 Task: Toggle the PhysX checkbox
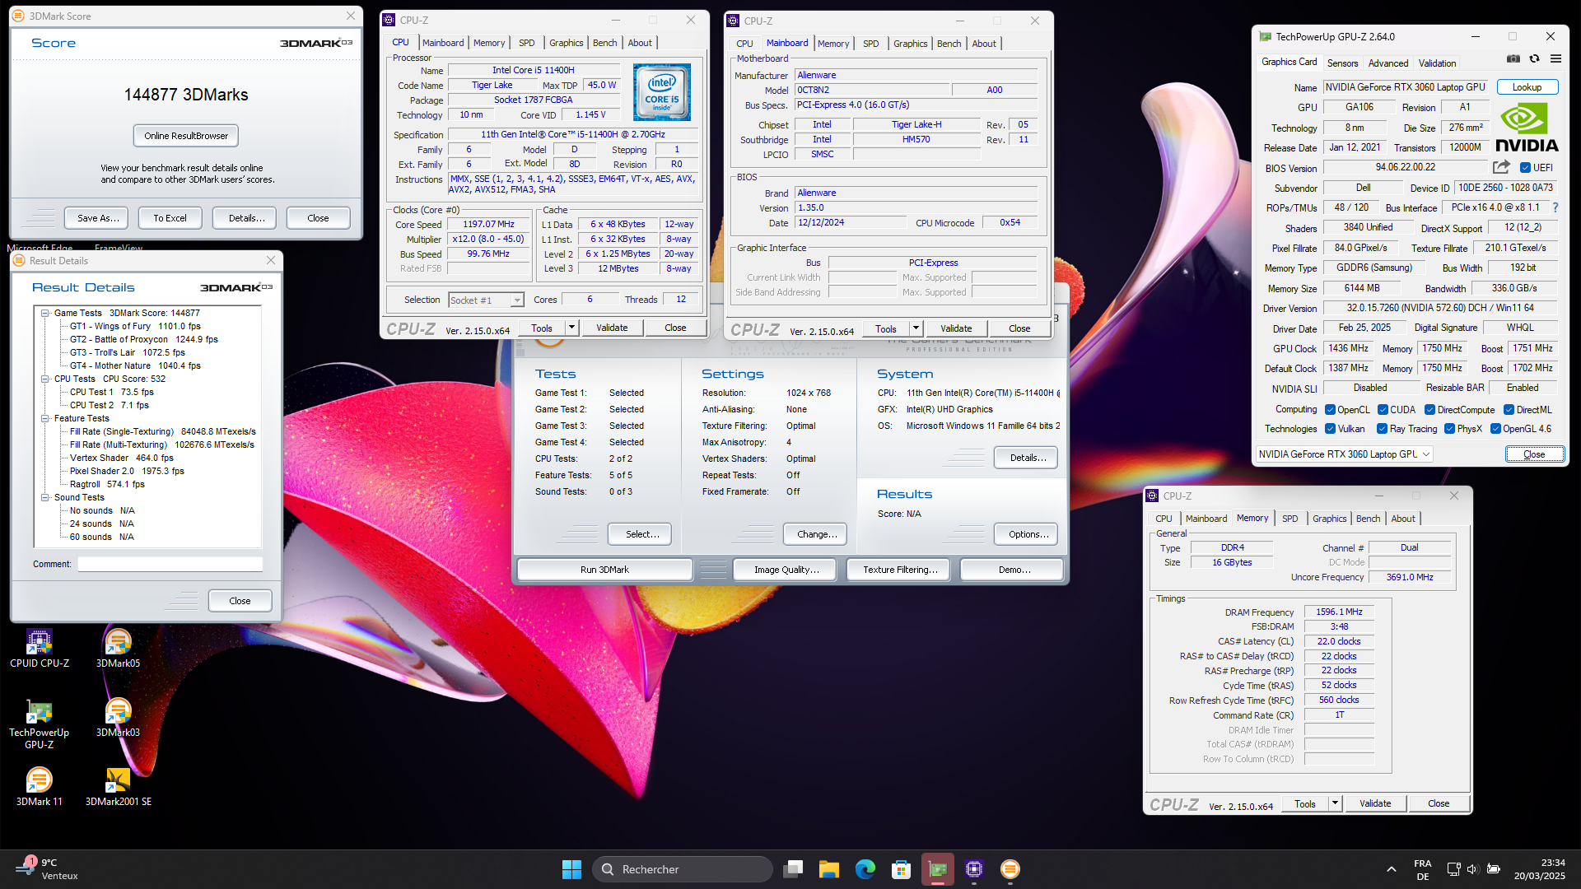[1449, 429]
